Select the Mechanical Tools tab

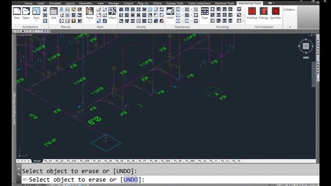(x=250, y=3)
